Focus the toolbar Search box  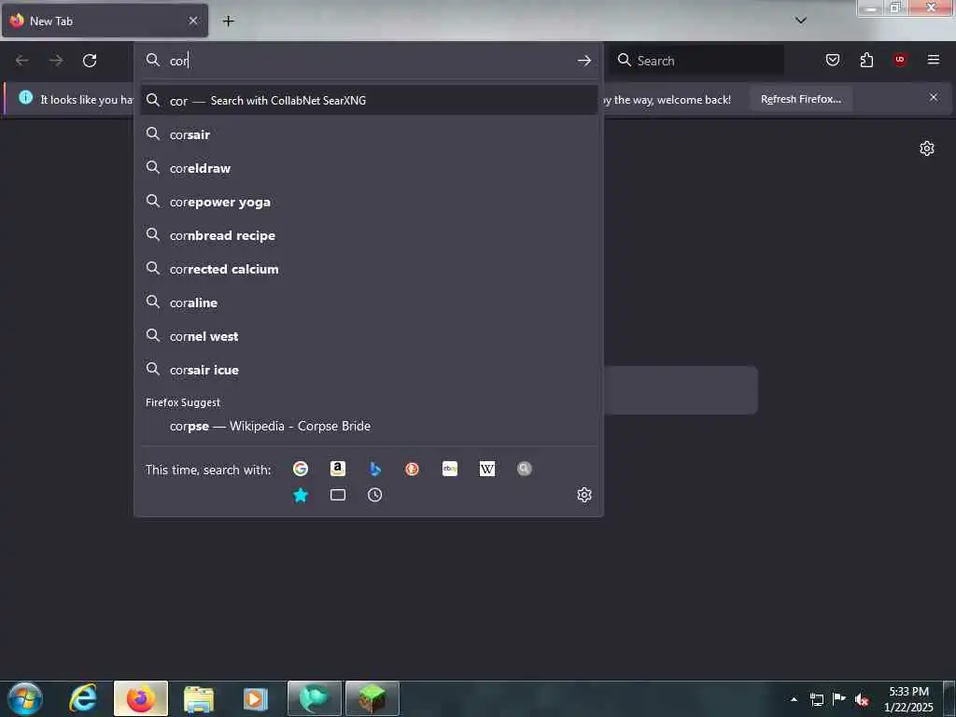click(696, 61)
